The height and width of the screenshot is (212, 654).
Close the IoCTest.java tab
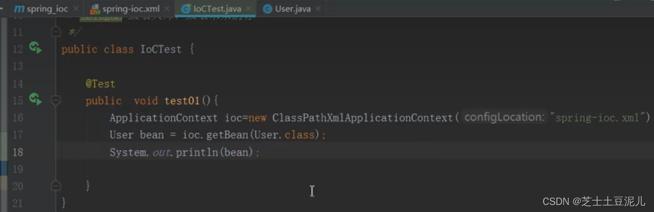[249, 9]
